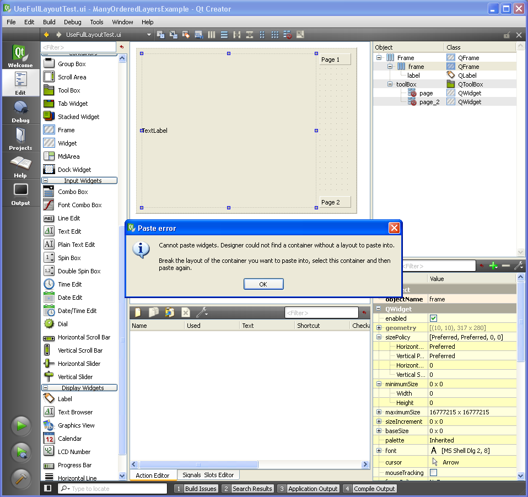Switch to the Debug mode icon

(x=20, y=111)
